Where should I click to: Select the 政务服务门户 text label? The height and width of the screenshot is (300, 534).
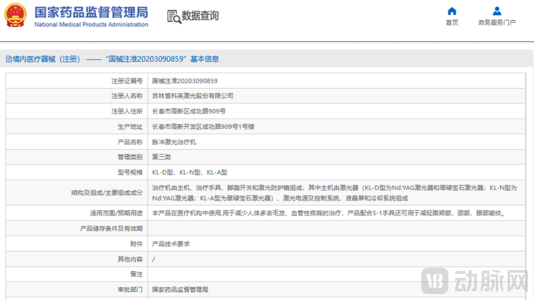(x=497, y=23)
